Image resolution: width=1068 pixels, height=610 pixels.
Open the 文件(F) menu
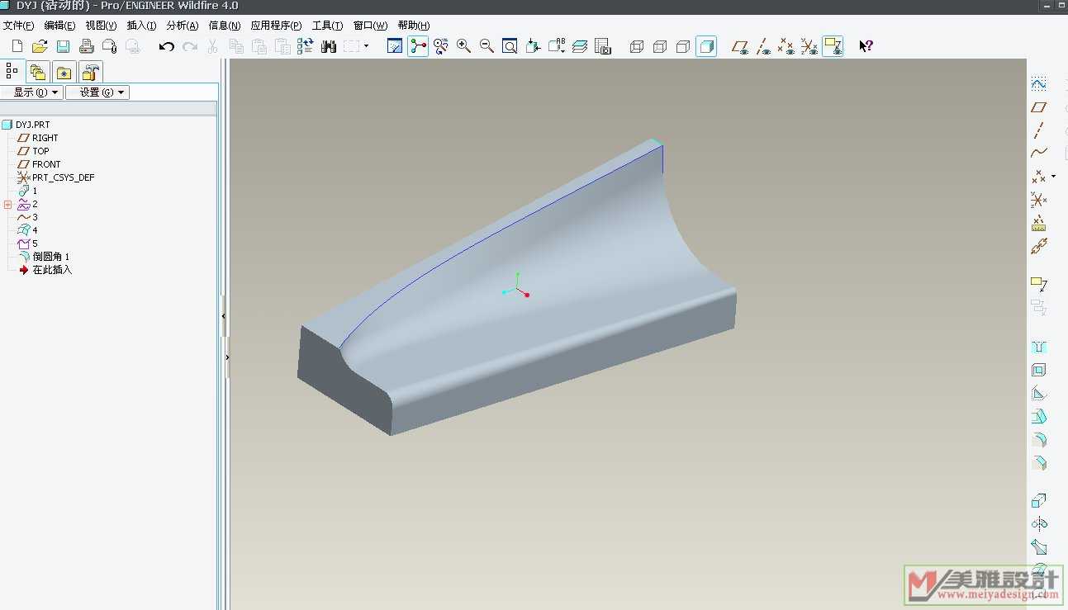(18, 26)
